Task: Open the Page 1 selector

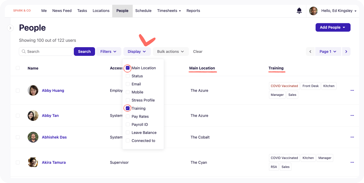Action: [x=328, y=52]
